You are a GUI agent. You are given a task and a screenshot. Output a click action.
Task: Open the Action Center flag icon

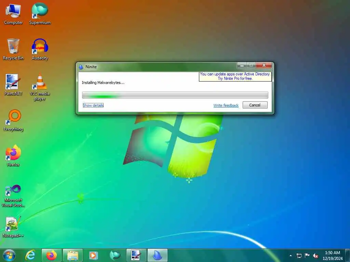(x=307, y=255)
